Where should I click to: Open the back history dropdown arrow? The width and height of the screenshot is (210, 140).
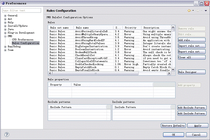pyautogui.click(x=193, y=11)
